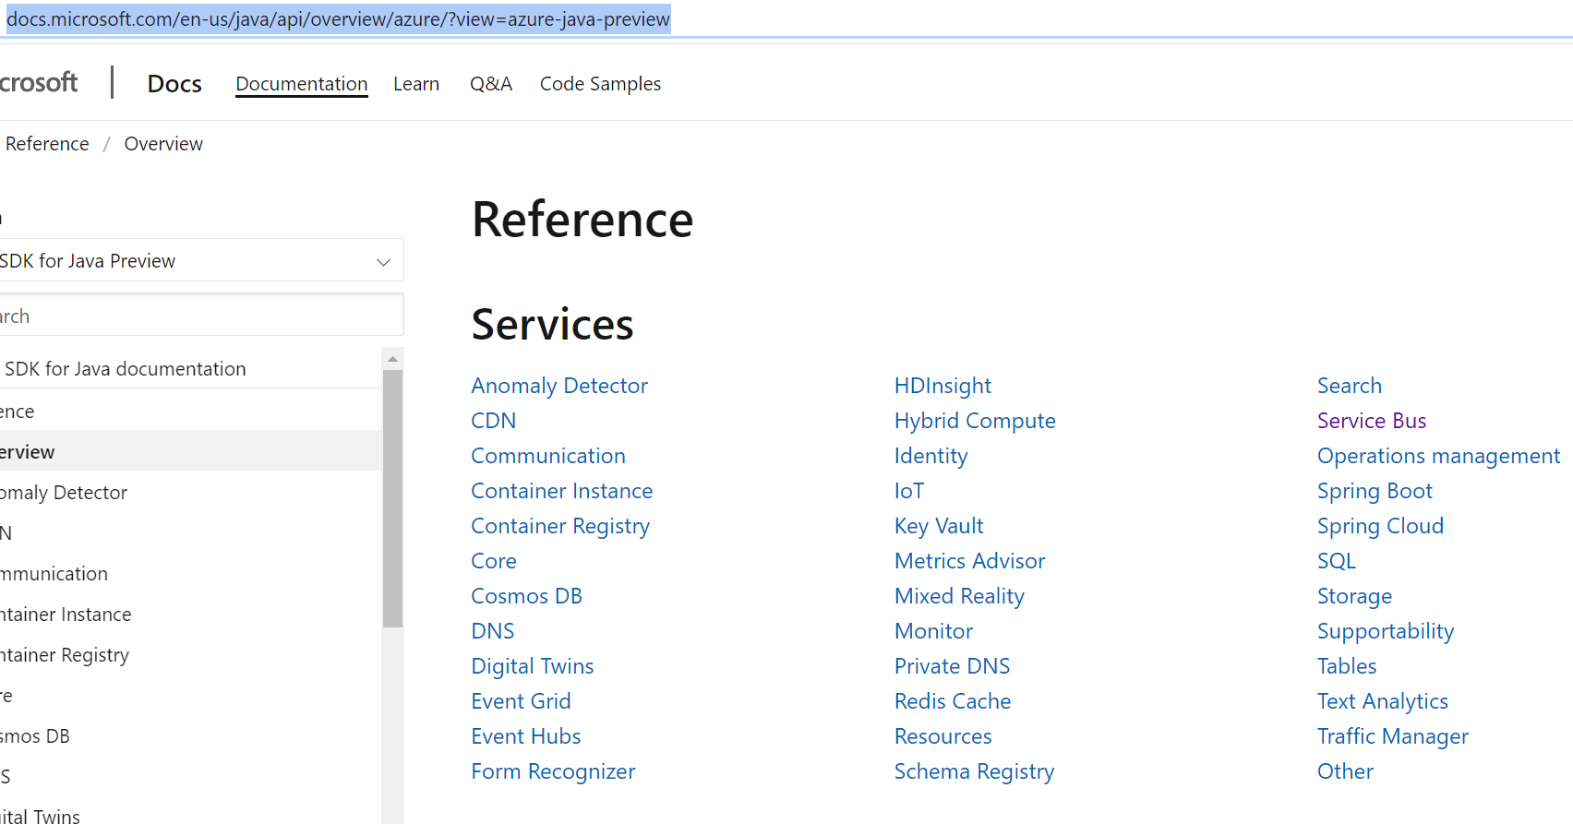This screenshot has height=824, width=1573.
Task: Open the Other service link
Action: pyautogui.click(x=1345, y=771)
